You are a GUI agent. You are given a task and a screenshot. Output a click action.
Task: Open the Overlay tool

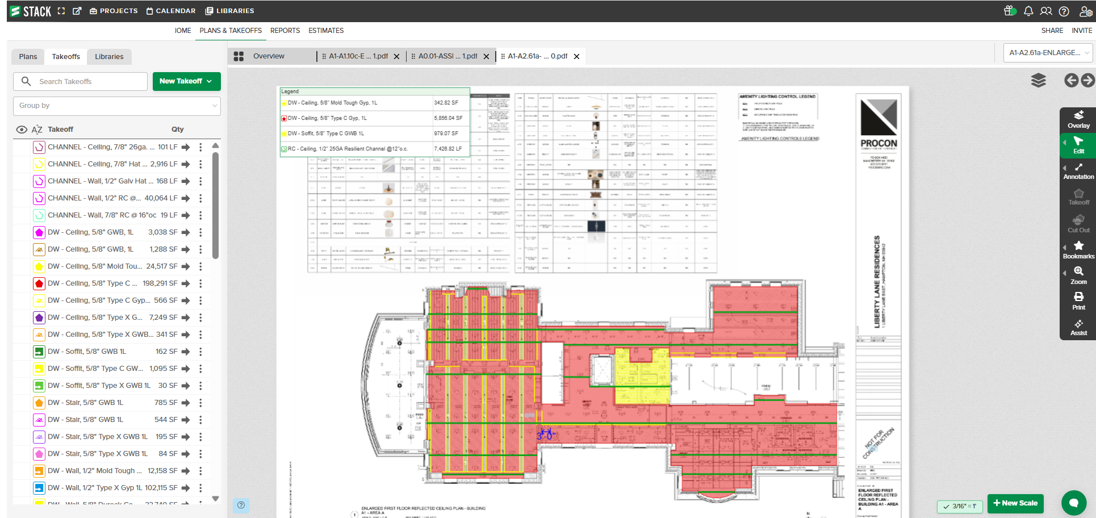(x=1078, y=119)
